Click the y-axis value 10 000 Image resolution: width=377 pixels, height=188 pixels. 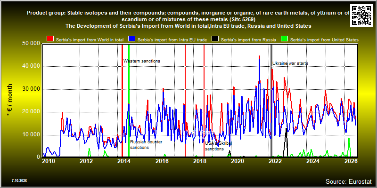(x=31, y=134)
